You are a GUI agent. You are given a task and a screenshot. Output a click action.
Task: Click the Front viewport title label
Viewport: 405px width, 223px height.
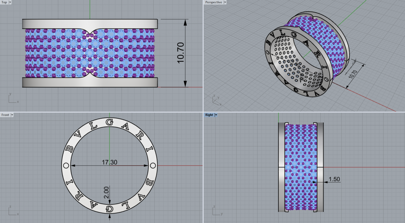5,115
